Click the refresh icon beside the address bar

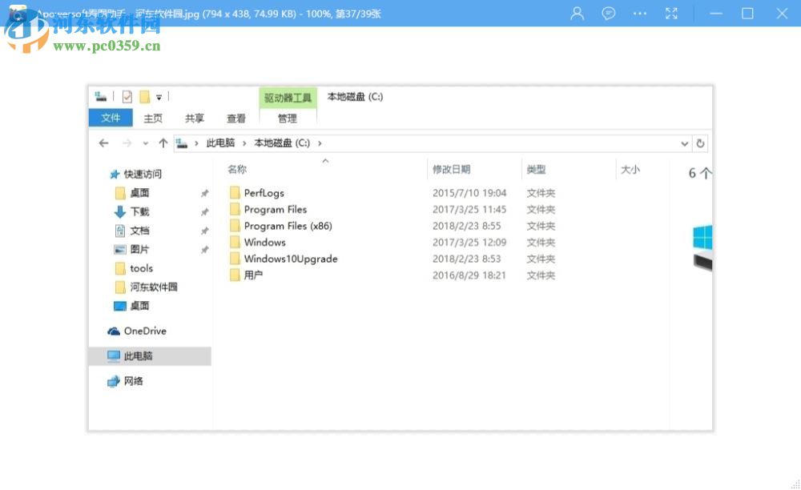[x=701, y=143]
